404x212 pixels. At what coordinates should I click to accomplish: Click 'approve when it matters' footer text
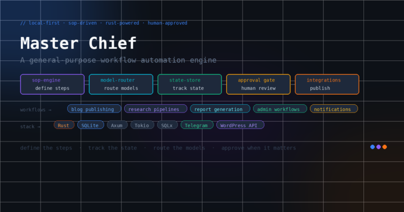(x=259, y=148)
